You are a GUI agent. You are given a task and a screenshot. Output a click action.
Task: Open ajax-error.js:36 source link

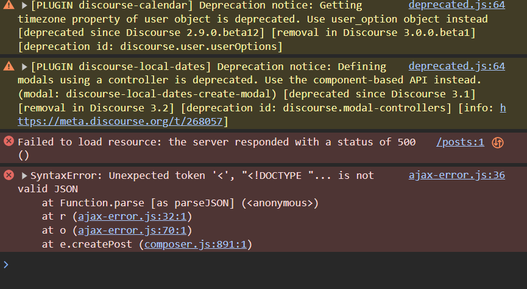(x=457, y=175)
